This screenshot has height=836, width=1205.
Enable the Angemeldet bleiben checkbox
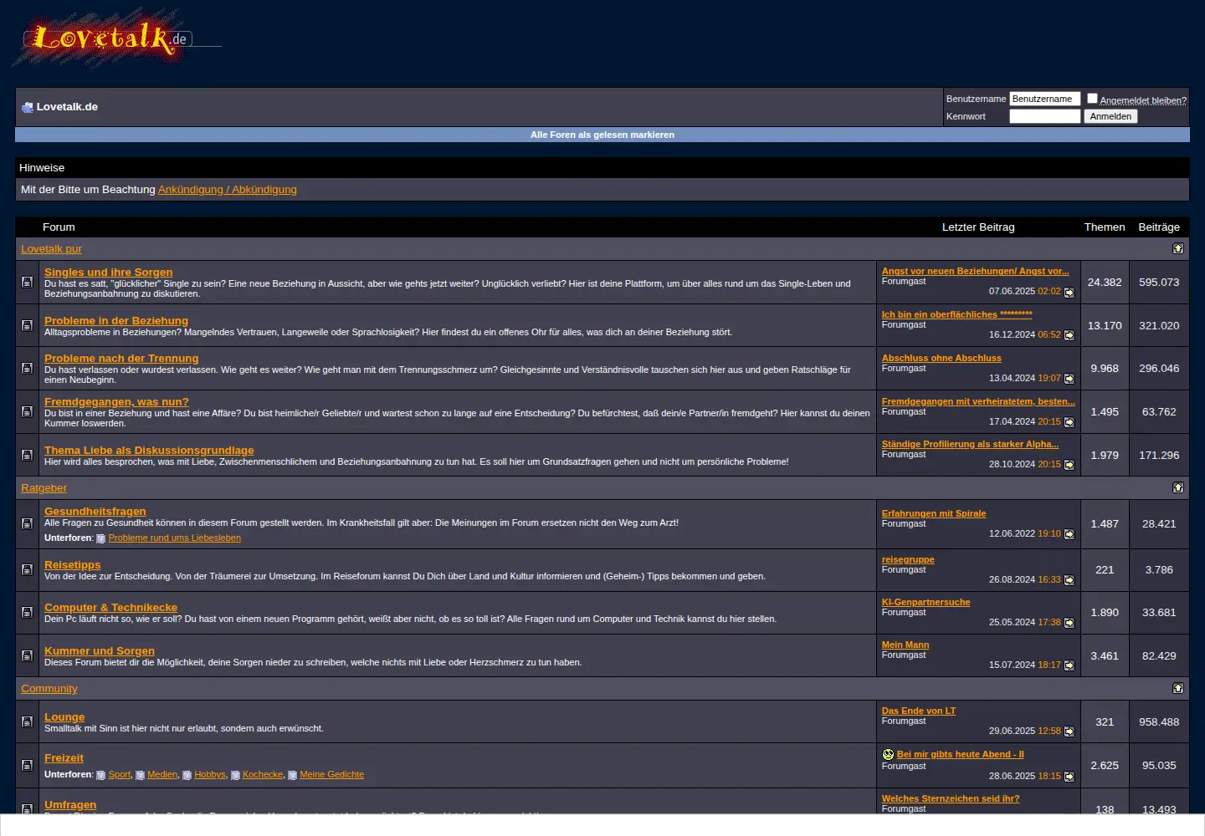tap(1092, 98)
